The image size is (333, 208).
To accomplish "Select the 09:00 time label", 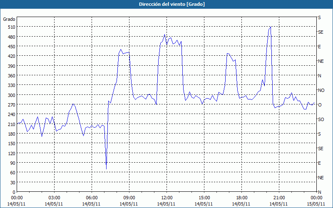I will [x=129, y=198].
